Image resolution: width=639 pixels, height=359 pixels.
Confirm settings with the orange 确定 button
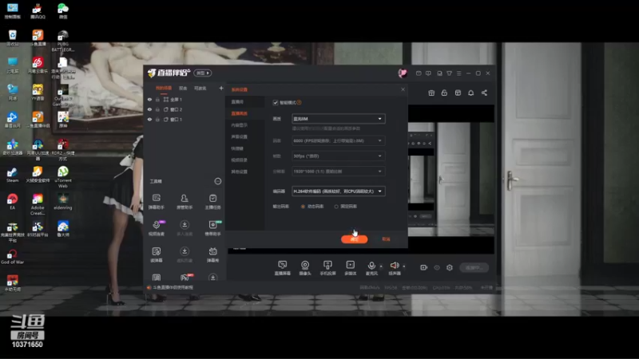coord(354,239)
